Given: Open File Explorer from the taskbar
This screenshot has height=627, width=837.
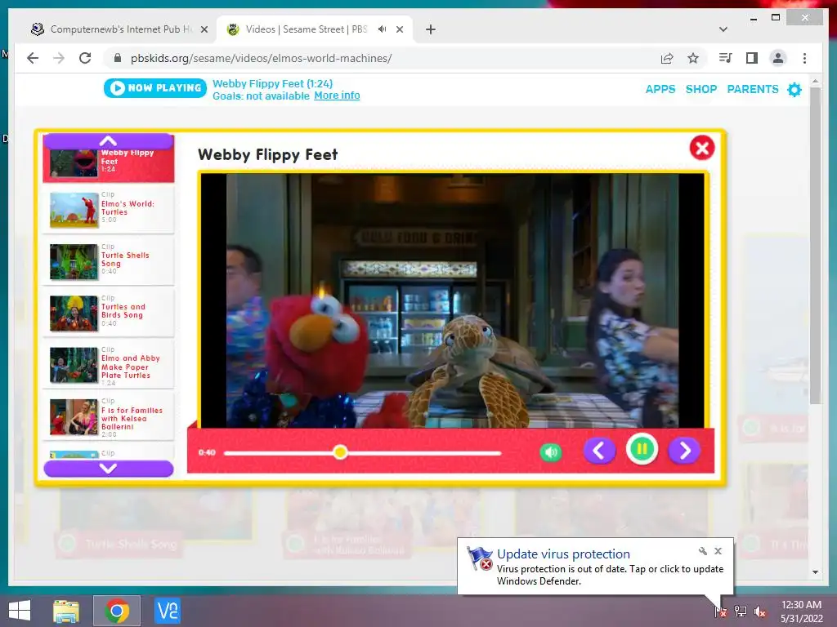Looking at the screenshot, I should (66, 611).
